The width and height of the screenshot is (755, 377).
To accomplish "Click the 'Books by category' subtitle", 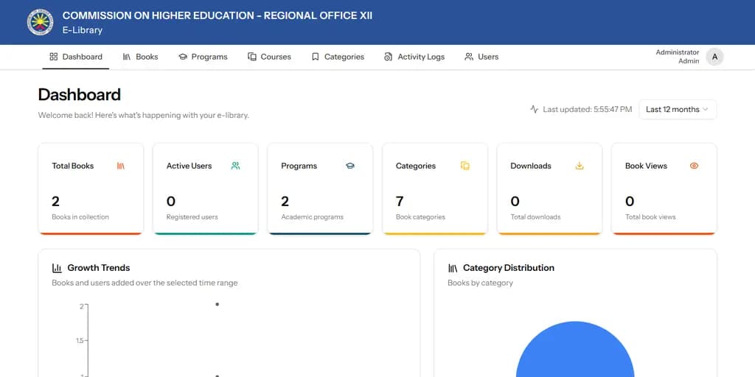I will point(480,283).
